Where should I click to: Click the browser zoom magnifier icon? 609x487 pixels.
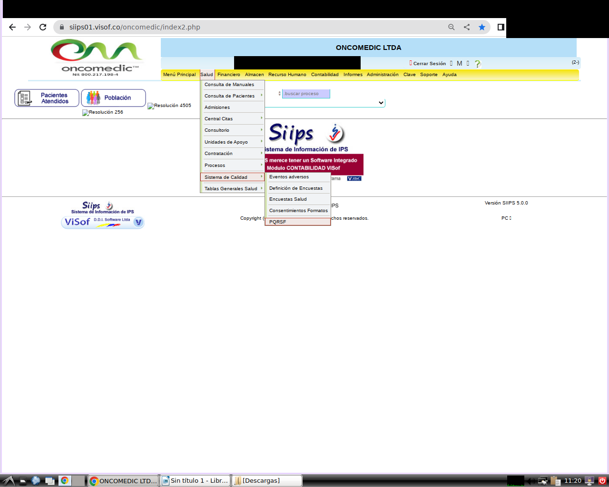pyautogui.click(x=452, y=27)
